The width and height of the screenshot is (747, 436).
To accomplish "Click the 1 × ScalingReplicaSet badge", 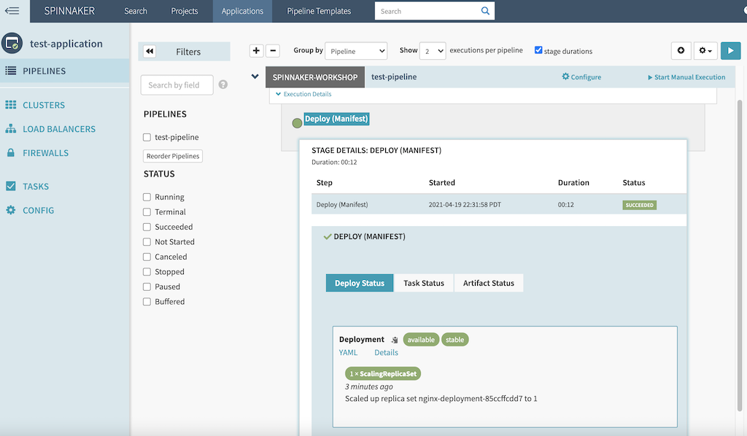I will [x=383, y=373].
